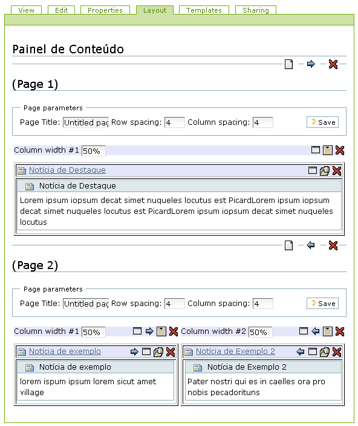The height and width of the screenshot is (426, 358).
Task: Move Notícia de exemplo tile right
Action: point(134,352)
